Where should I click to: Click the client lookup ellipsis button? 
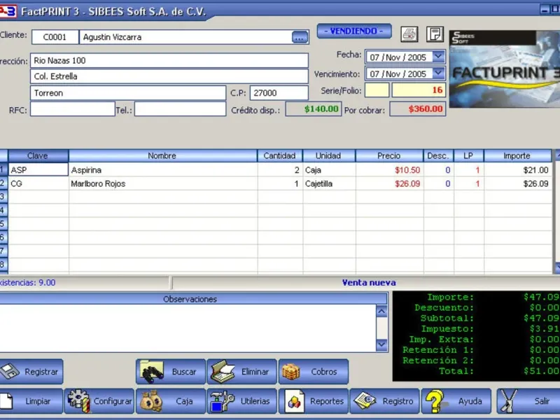(300, 37)
